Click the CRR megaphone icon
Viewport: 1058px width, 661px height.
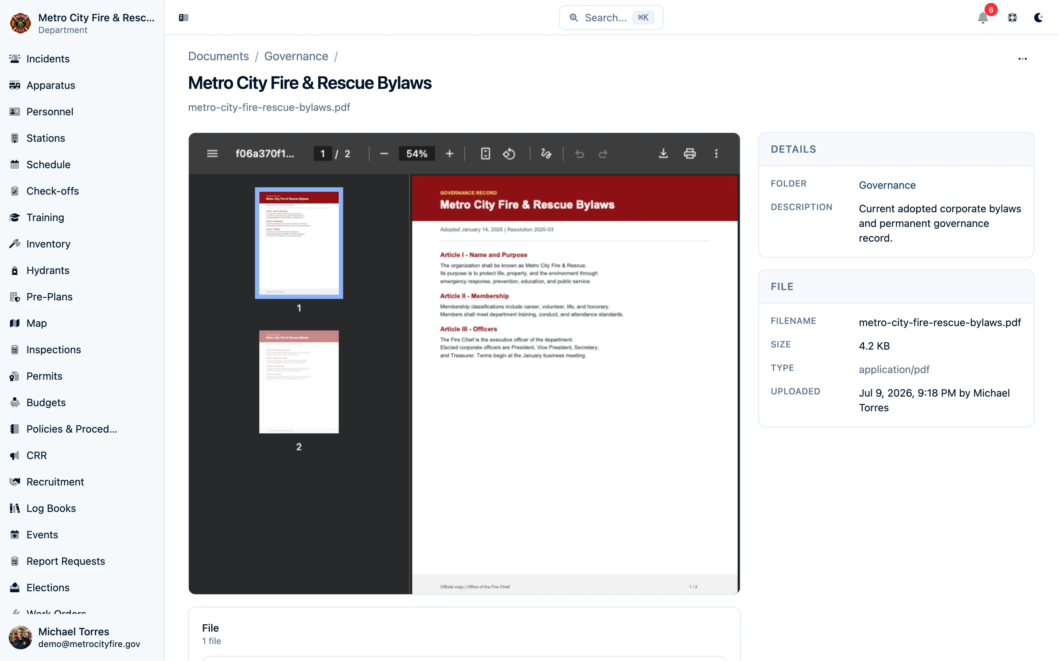click(x=14, y=455)
